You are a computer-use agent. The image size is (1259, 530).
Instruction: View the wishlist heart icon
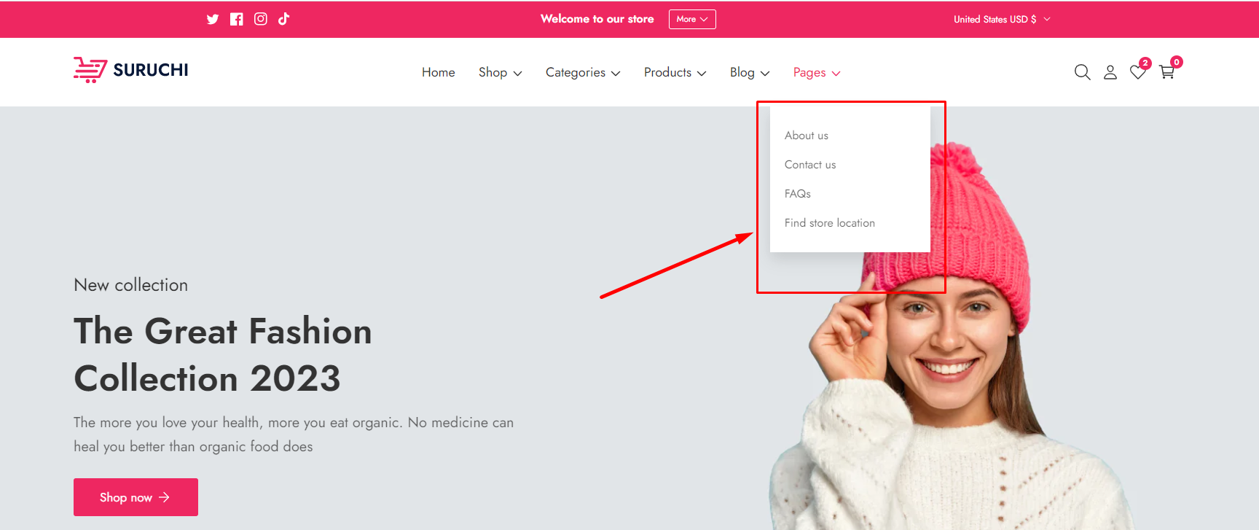pyautogui.click(x=1138, y=71)
